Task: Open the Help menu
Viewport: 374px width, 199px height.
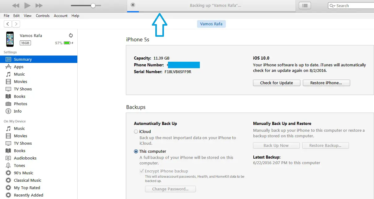Action: point(75,16)
